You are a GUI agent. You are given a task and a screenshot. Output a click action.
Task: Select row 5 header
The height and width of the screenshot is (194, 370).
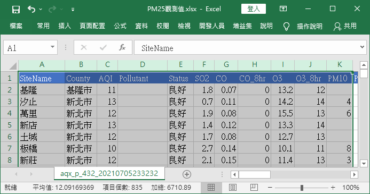(x=10, y=125)
